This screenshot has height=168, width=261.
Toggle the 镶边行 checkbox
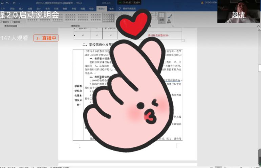[1, 22]
